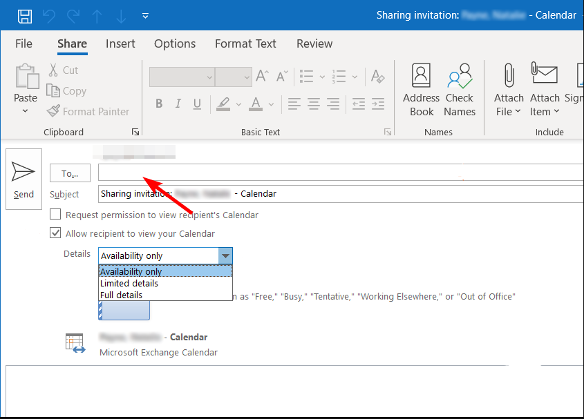Select the Format Painter brush
584x419 pixels.
[88, 111]
